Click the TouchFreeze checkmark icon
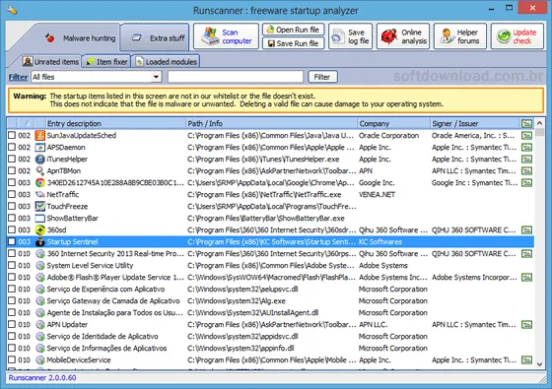The height and width of the screenshot is (389, 552). [40, 207]
